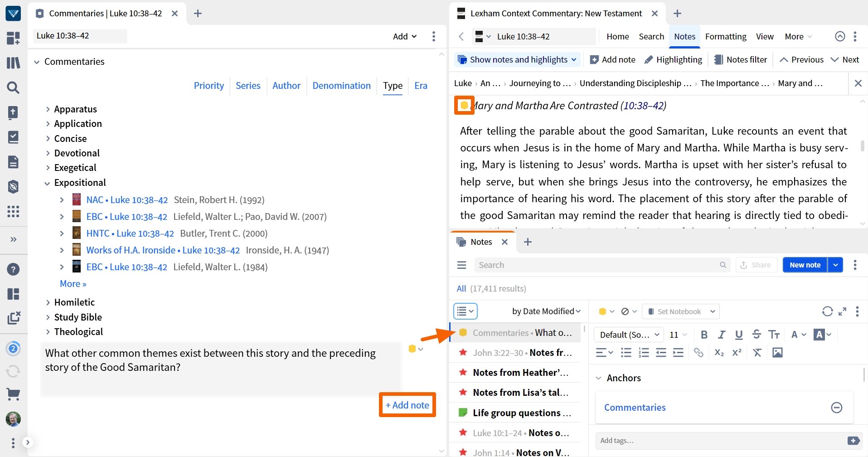This screenshot has width=868, height=457.
Task: Sort commentaries by Era
Action: 421,86
